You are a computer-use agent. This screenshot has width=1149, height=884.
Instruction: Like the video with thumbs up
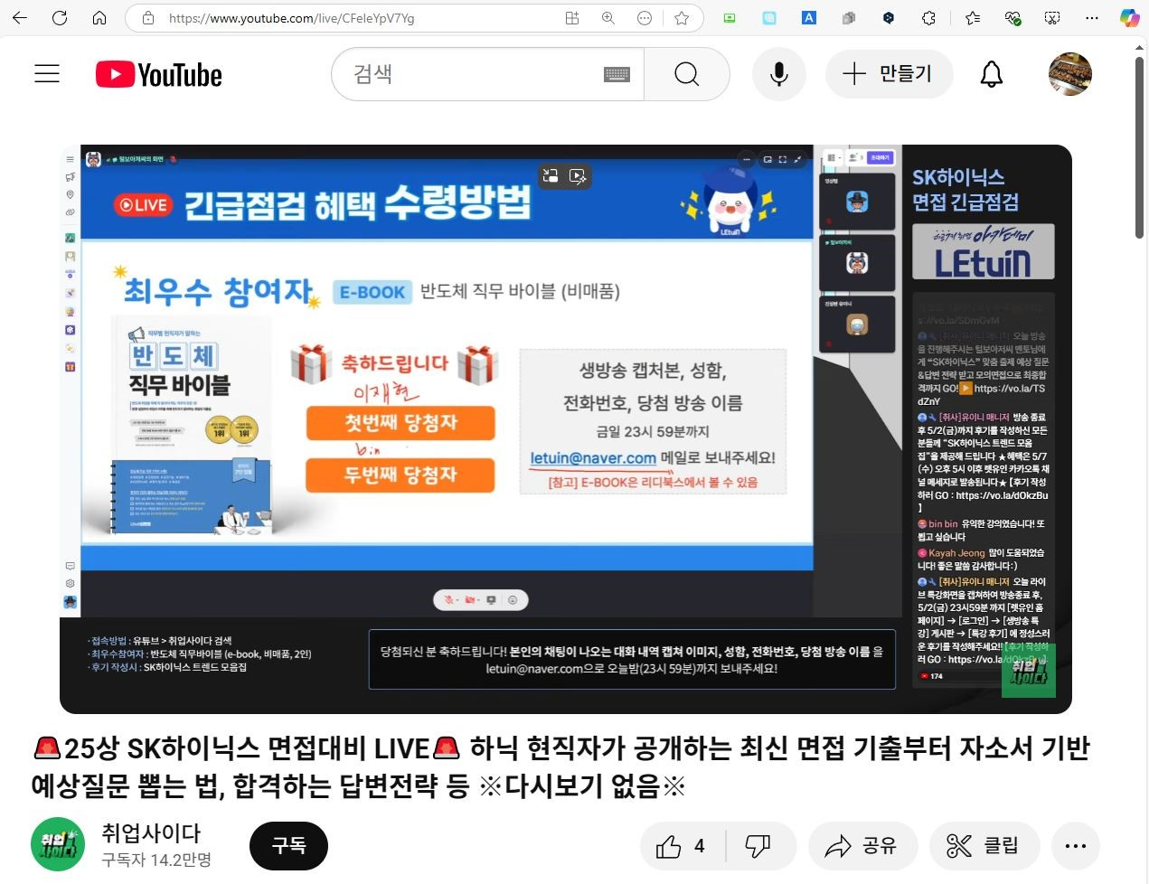682,846
